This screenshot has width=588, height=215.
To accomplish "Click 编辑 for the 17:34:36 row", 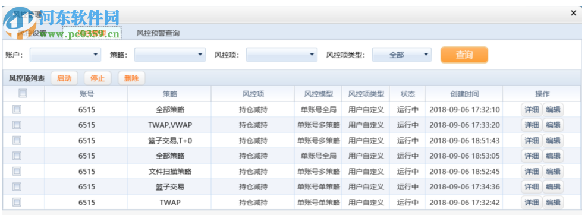I will [x=553, y=187].
